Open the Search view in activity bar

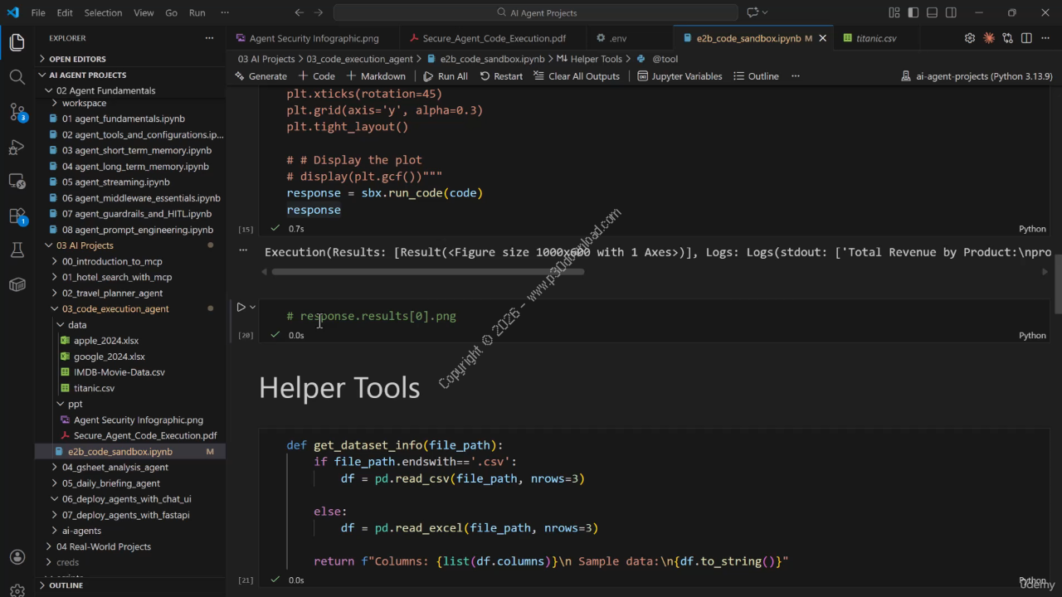(17, 77)
